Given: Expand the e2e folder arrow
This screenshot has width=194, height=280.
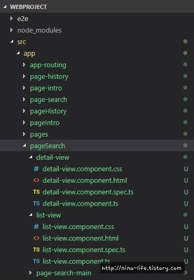Looking at the screenshot, I should (x=12, y=18).
